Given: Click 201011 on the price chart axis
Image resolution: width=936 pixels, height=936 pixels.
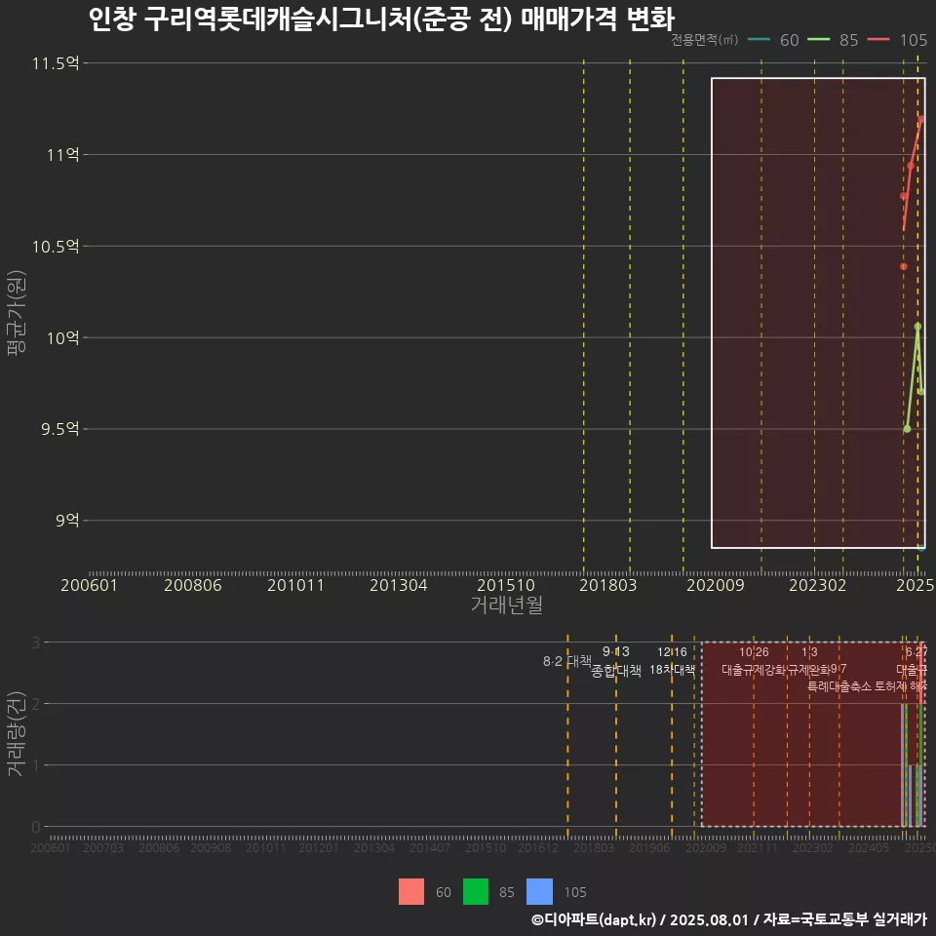Looking at the screenshot, I should pyautogui.click(x=295, y=585).
